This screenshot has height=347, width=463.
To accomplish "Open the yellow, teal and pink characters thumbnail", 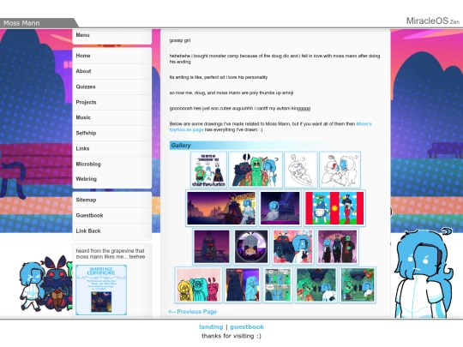I will 198,284.
